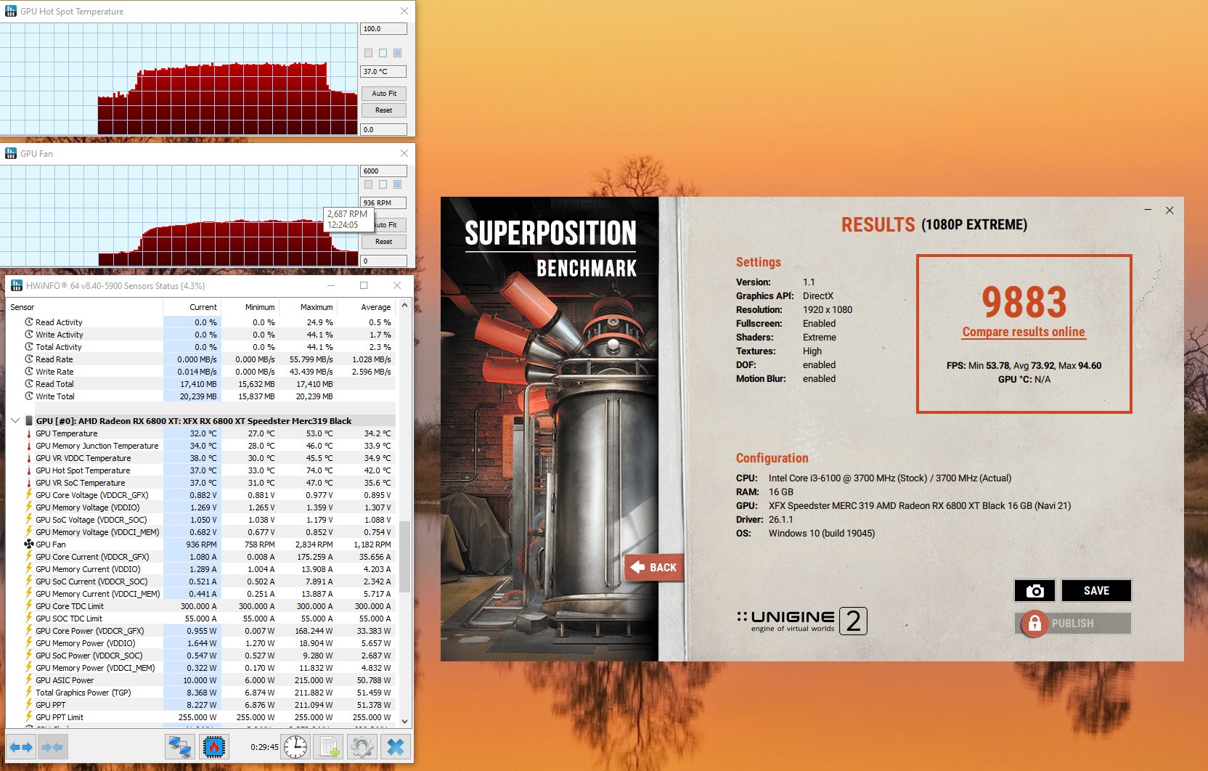Select the GPU Hot Spot Temperature sensor row
This screenshot has width=1208, height=771.
pos(201,470)
